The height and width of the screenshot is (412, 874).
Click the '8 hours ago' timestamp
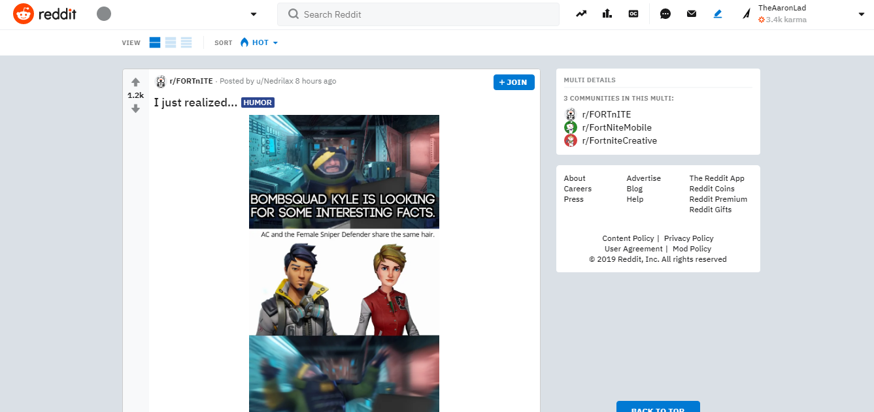click(316, 81)
